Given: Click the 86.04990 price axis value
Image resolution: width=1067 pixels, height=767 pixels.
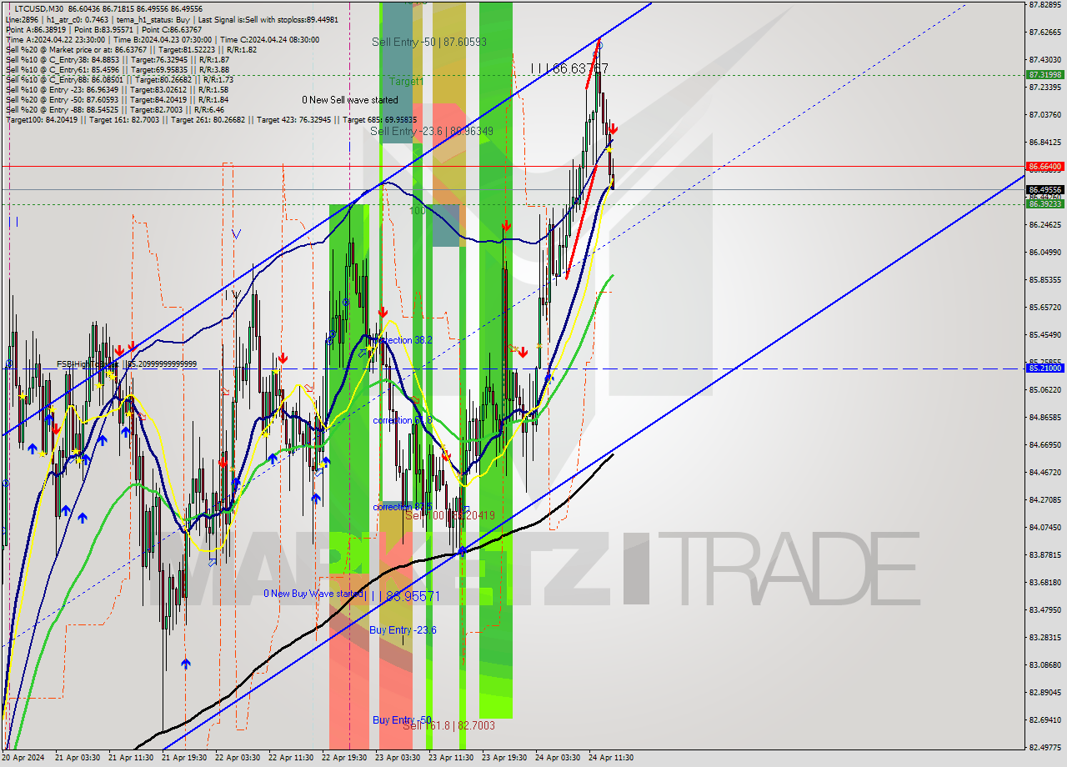Looking at the screenshot, I should (x=1044, y=252).
